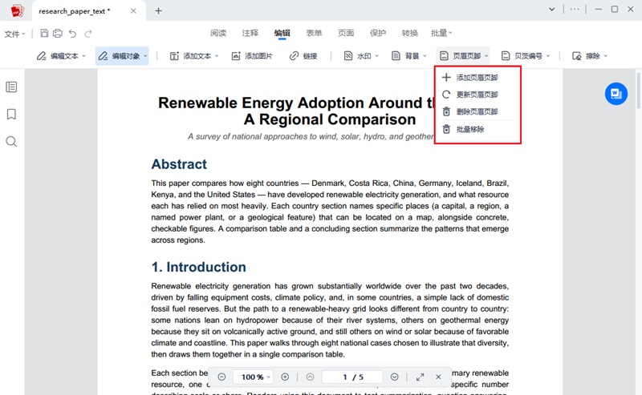This screenshot has height=395, width=642.
Task: Go to next page using down arrow
Action: pos(394,377)
